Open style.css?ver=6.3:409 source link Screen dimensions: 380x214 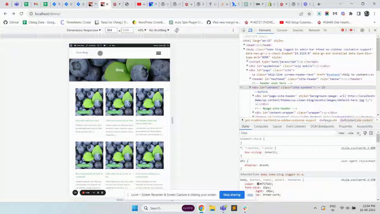pos(358,148)
